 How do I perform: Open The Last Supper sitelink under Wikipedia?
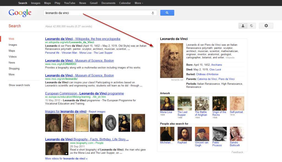103,53
